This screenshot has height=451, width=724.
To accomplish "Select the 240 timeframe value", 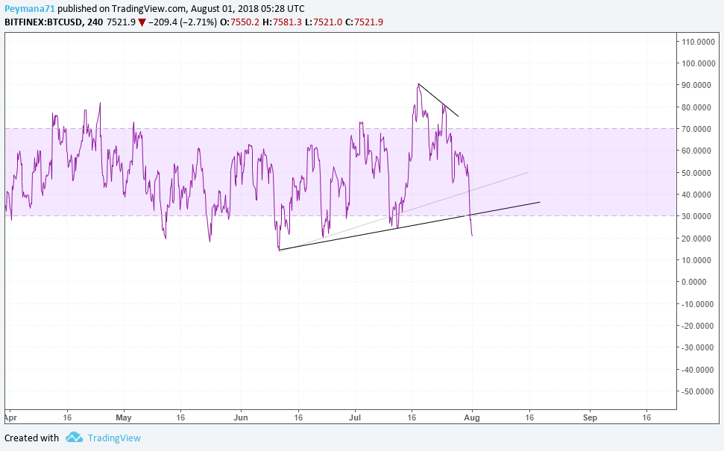I will click(95, 22).
